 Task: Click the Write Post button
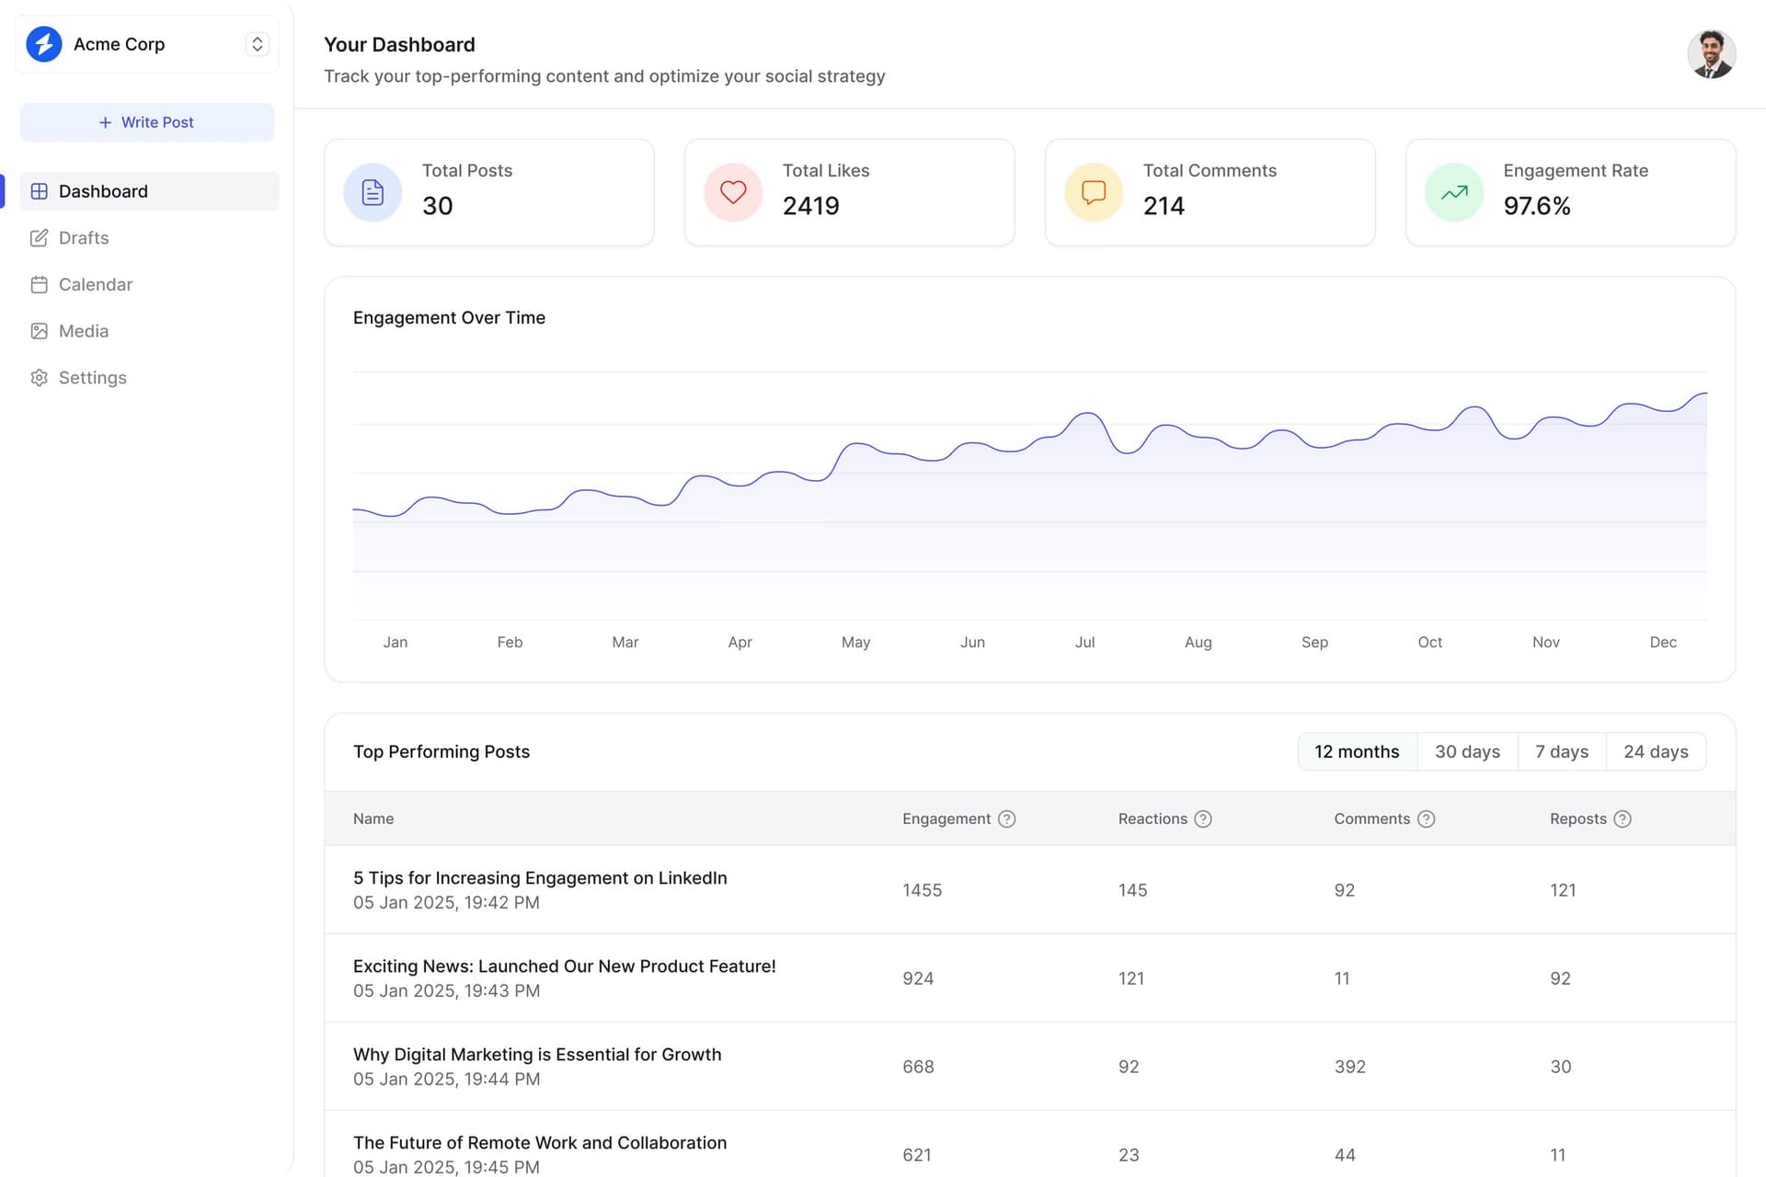pyautogui.click(x=147, y=122)
